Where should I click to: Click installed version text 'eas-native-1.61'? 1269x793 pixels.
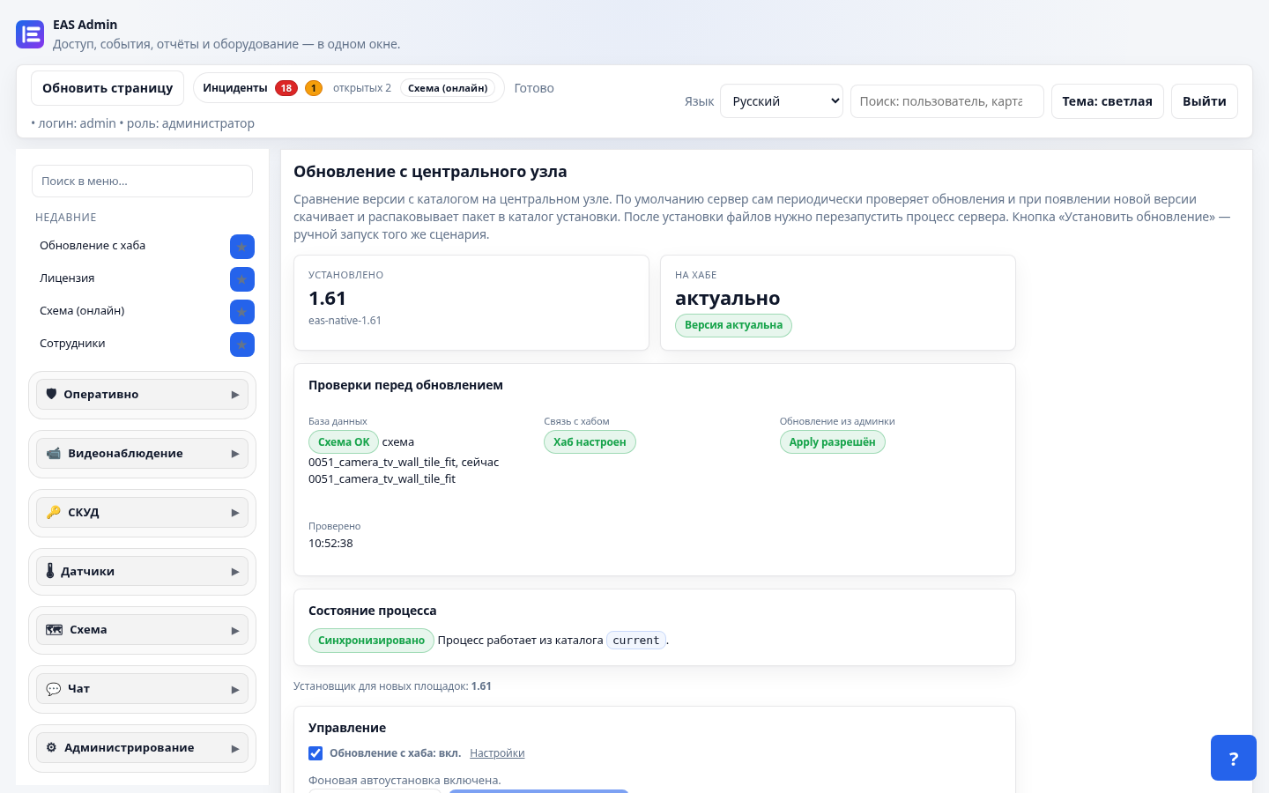(x=345, y=321)
